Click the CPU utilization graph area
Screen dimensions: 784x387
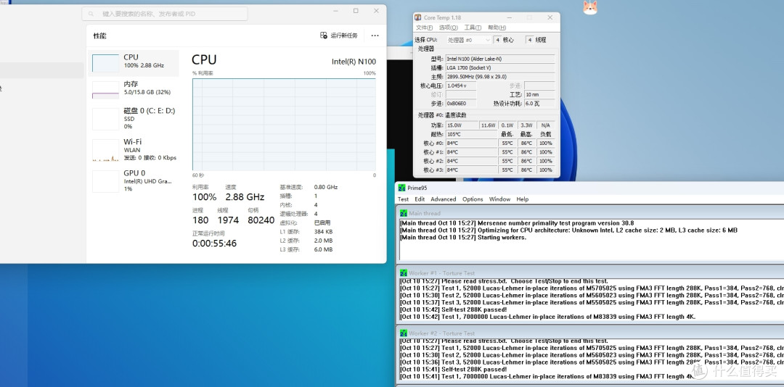click(284, 125)
